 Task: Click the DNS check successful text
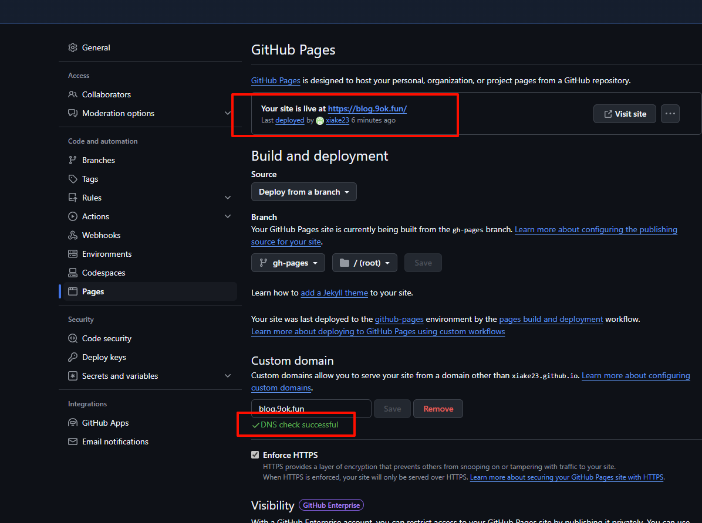(x=299, y=424)
